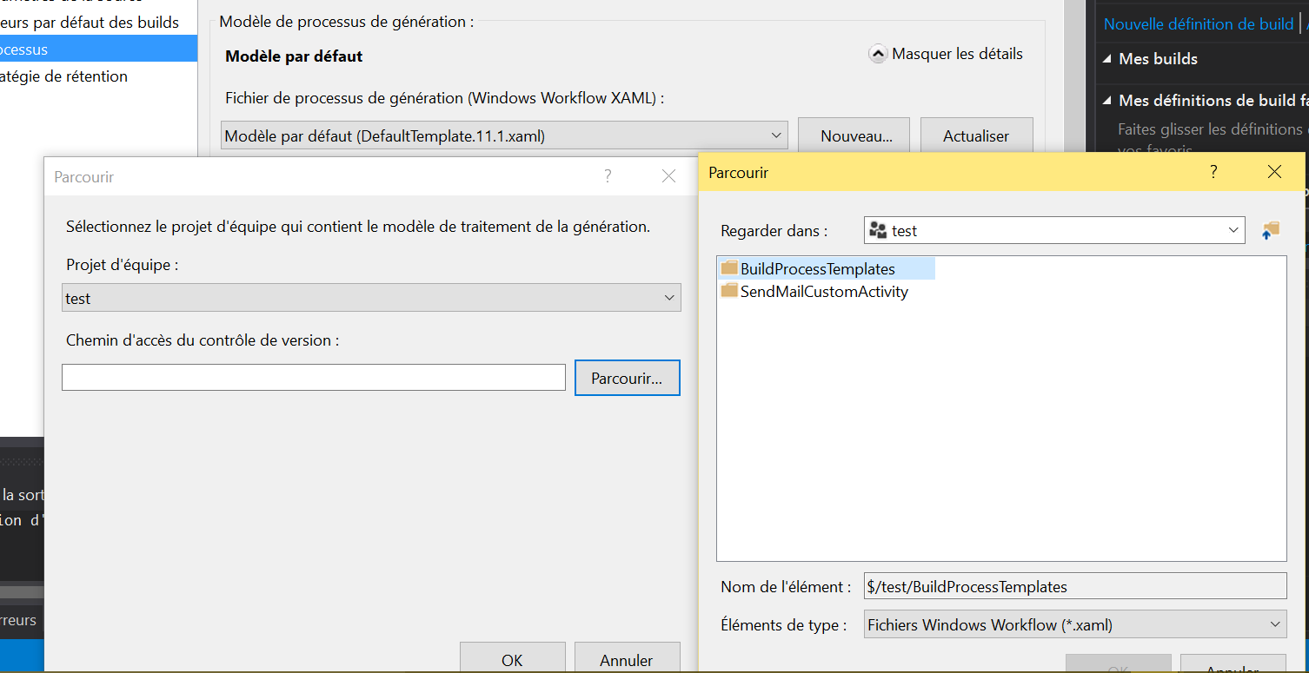Select the SendMailCustomActivity folder icon
The width and height of the screenshot is (1309, 673).
point(728,291)
